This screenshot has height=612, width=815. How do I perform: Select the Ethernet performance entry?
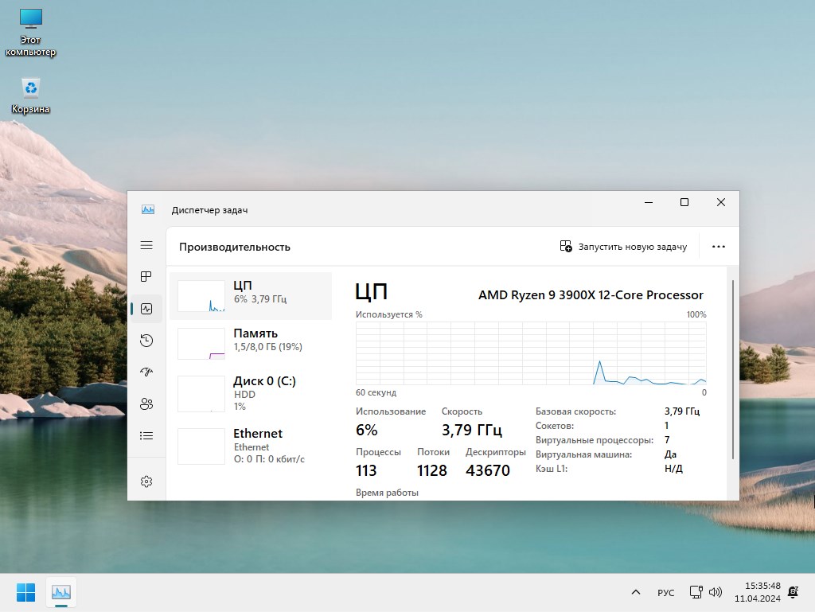[251, 446]
